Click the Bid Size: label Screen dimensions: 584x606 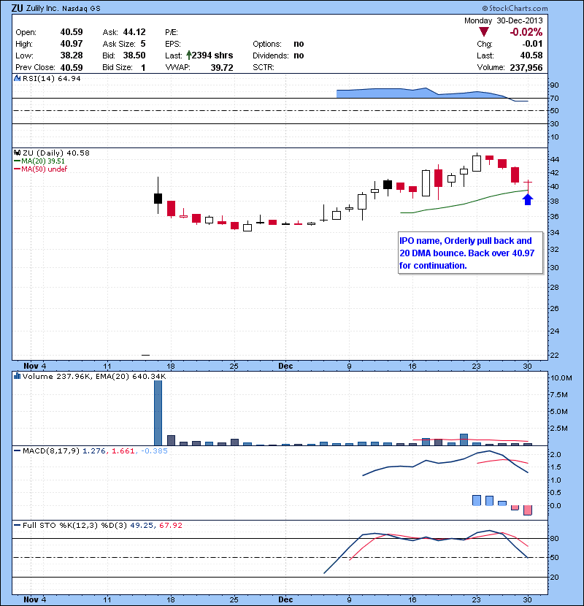point(118,67)
